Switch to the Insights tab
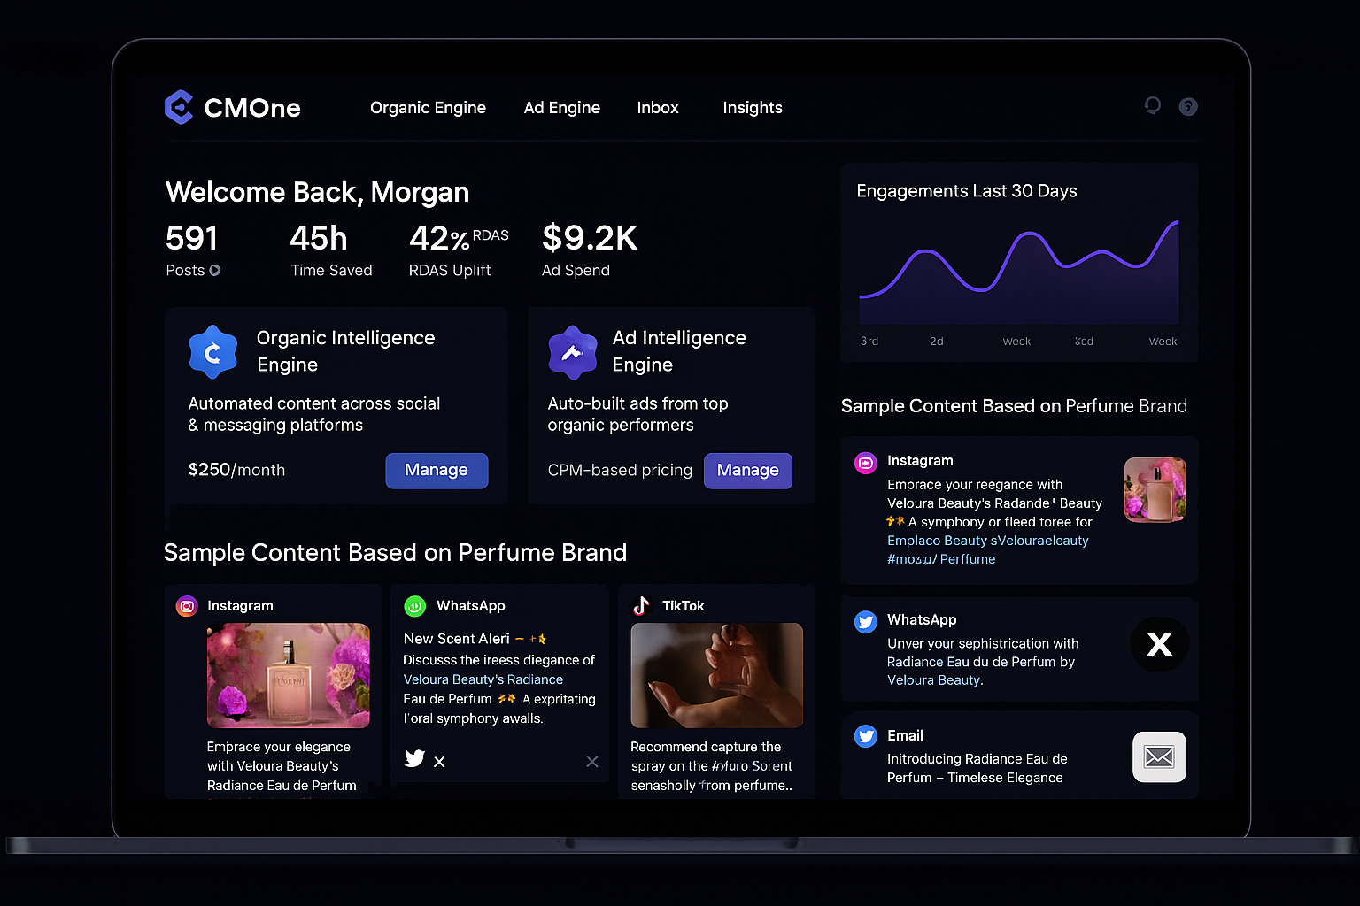This screenshot has width=1360, height=906. coord(752,107)
